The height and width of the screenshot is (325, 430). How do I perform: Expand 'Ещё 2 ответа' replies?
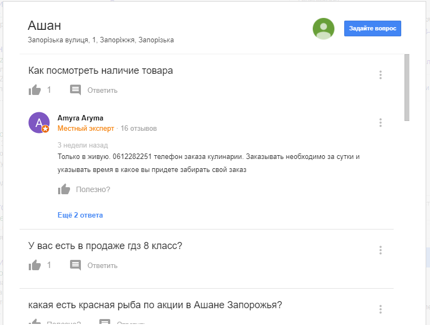pyautogui.click(x=80, y=215)
